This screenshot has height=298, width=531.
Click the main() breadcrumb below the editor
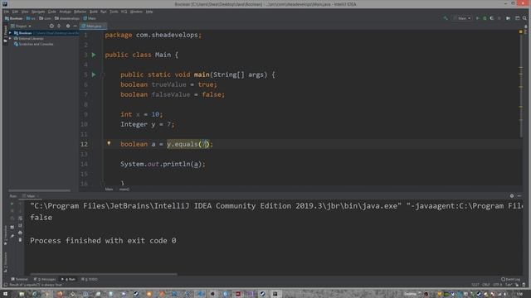coord(124,190)
